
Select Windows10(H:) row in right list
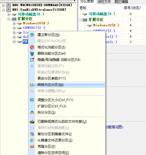[112, 25]
